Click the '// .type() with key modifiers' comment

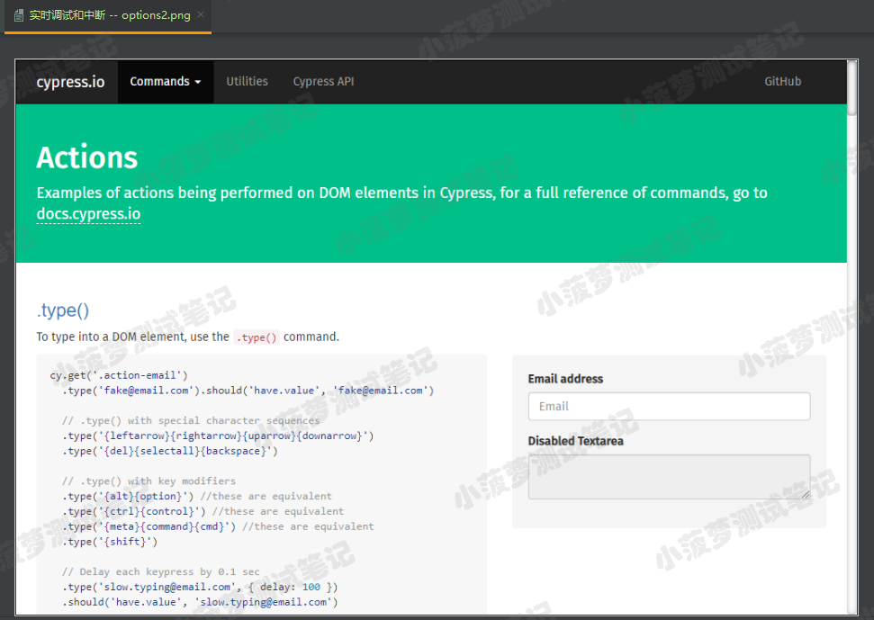pos(149,481)
